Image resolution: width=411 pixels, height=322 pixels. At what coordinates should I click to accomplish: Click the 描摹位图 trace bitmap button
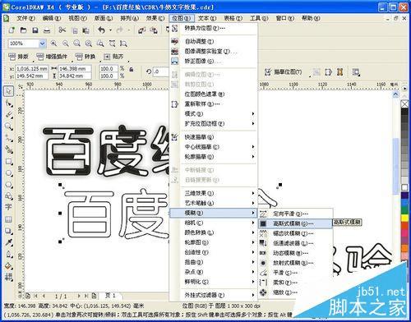point(284,72)
